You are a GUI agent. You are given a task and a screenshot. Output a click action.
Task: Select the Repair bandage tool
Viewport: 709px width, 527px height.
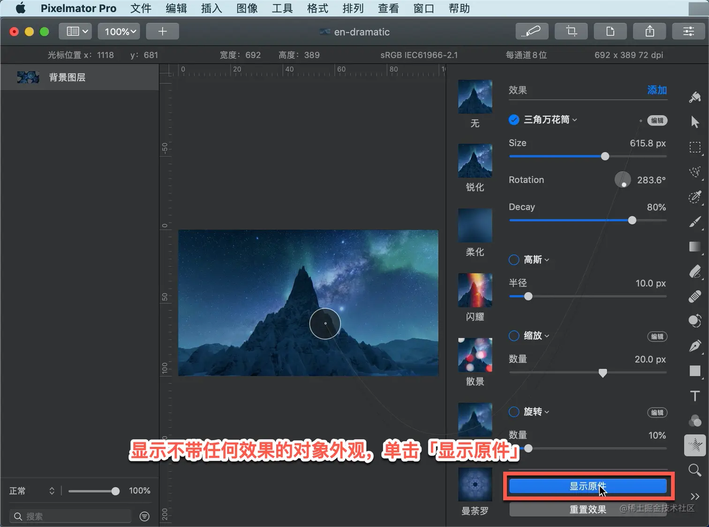coord(695,296)
